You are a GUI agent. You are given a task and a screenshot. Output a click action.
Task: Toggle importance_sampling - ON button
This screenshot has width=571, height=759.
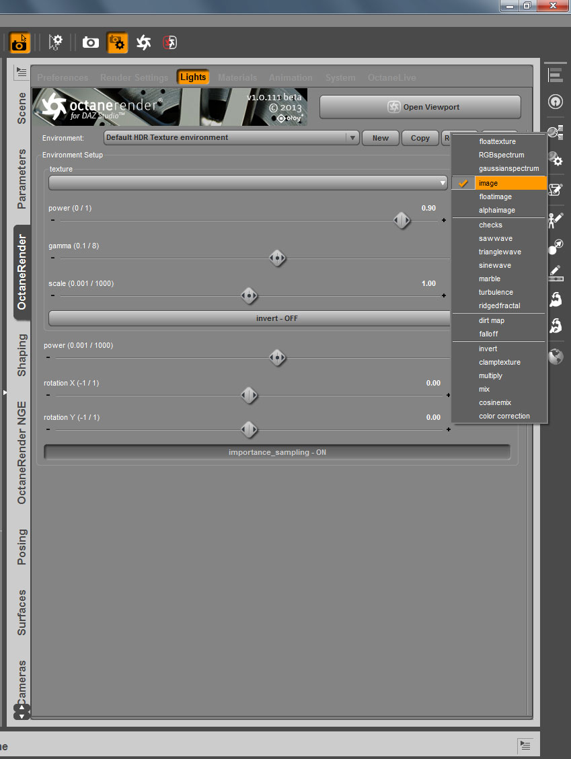coord(277,452)
